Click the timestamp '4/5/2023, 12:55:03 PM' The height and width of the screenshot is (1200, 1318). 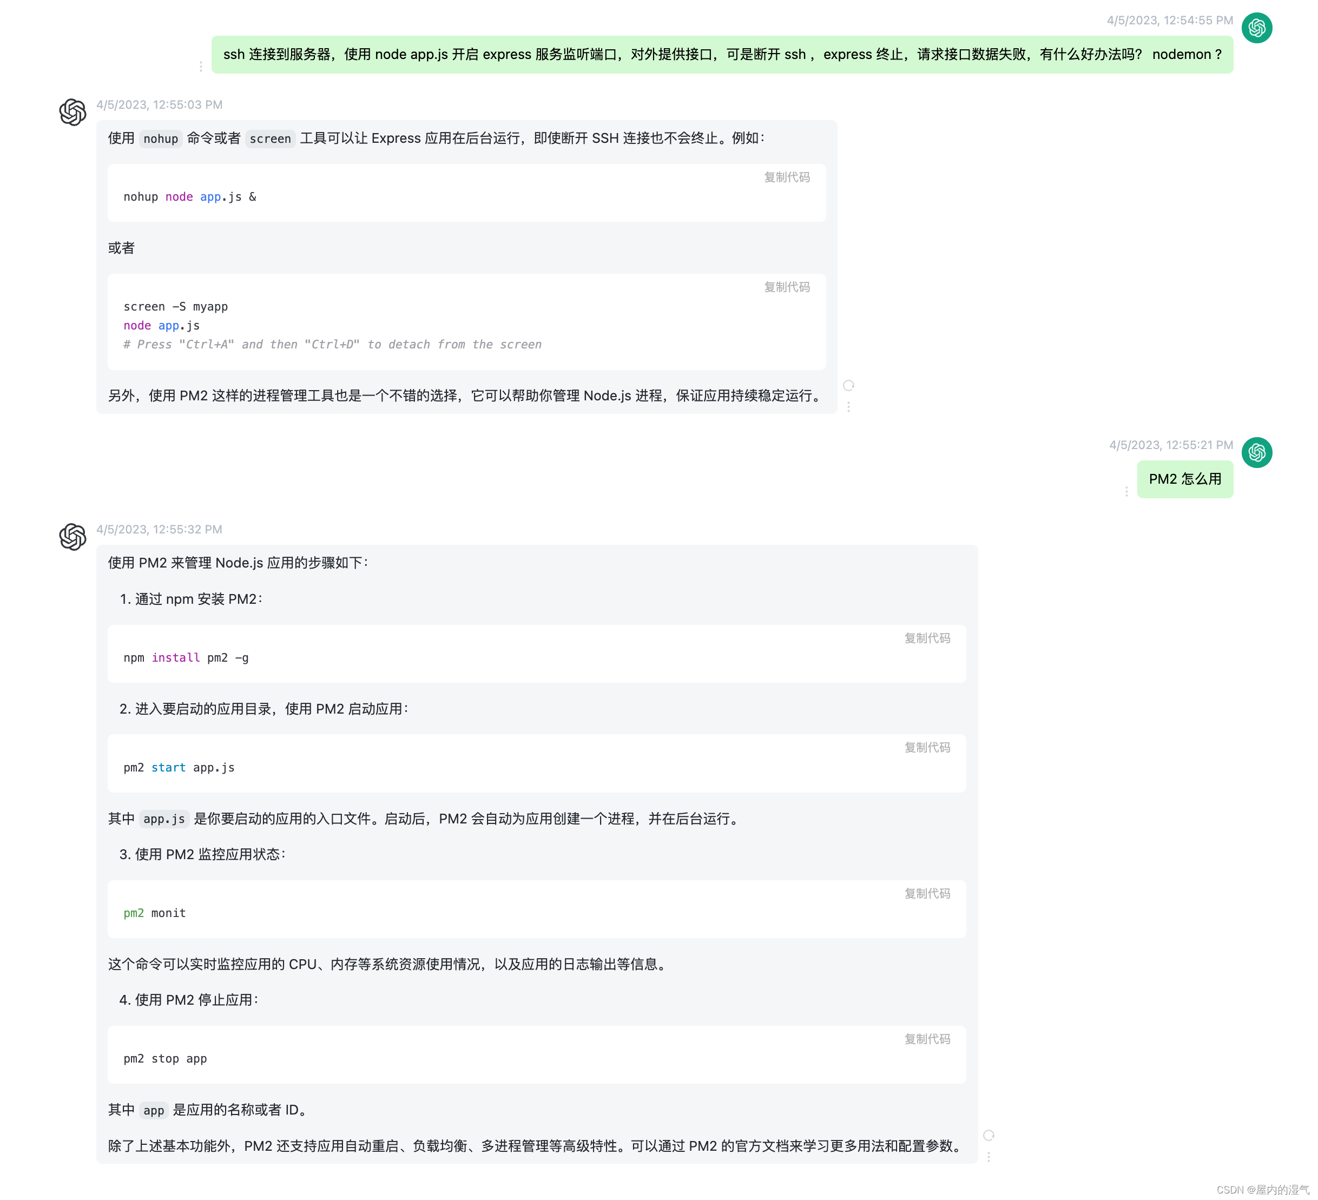click(160, 104)
